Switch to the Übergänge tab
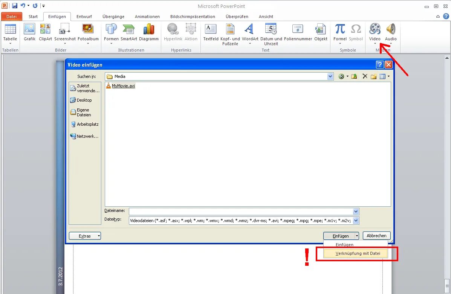The height and width of the screenshot is (294, 451). click(113, 17)
